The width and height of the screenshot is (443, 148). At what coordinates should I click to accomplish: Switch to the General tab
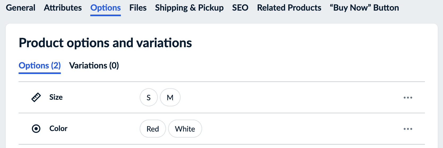(x=20, y=8)
